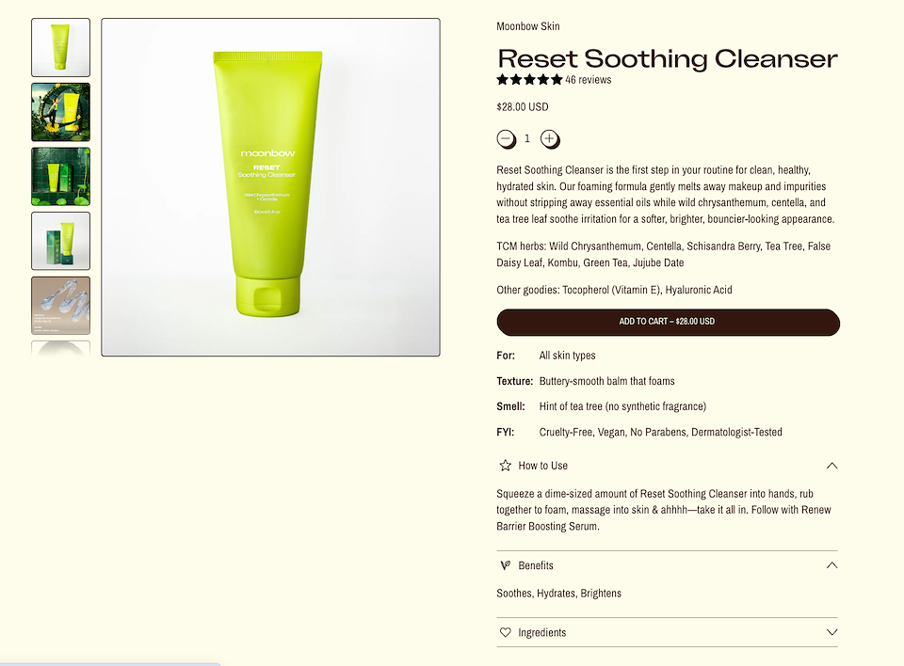Click the leaf icon beside Benefits
The height and width of the screenshot is (666, 904).
[506, 565]
